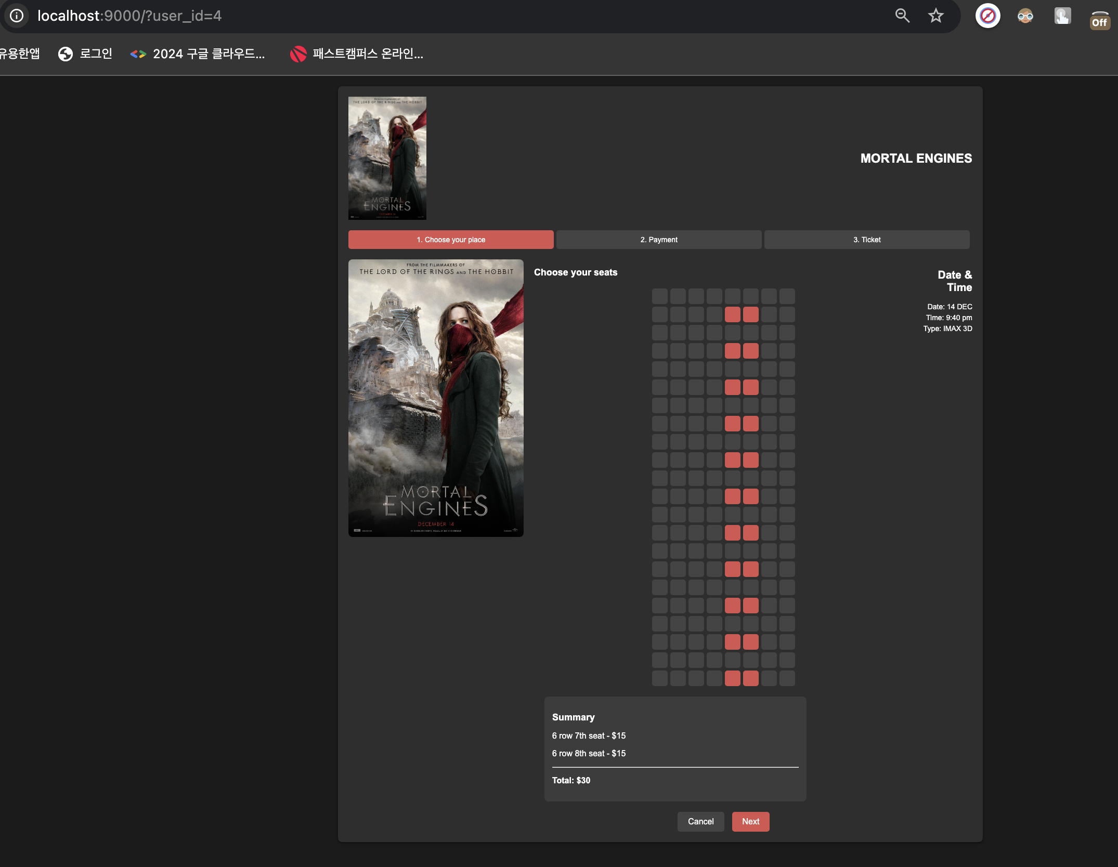Deselect first red seat in second row

point(732,314)
